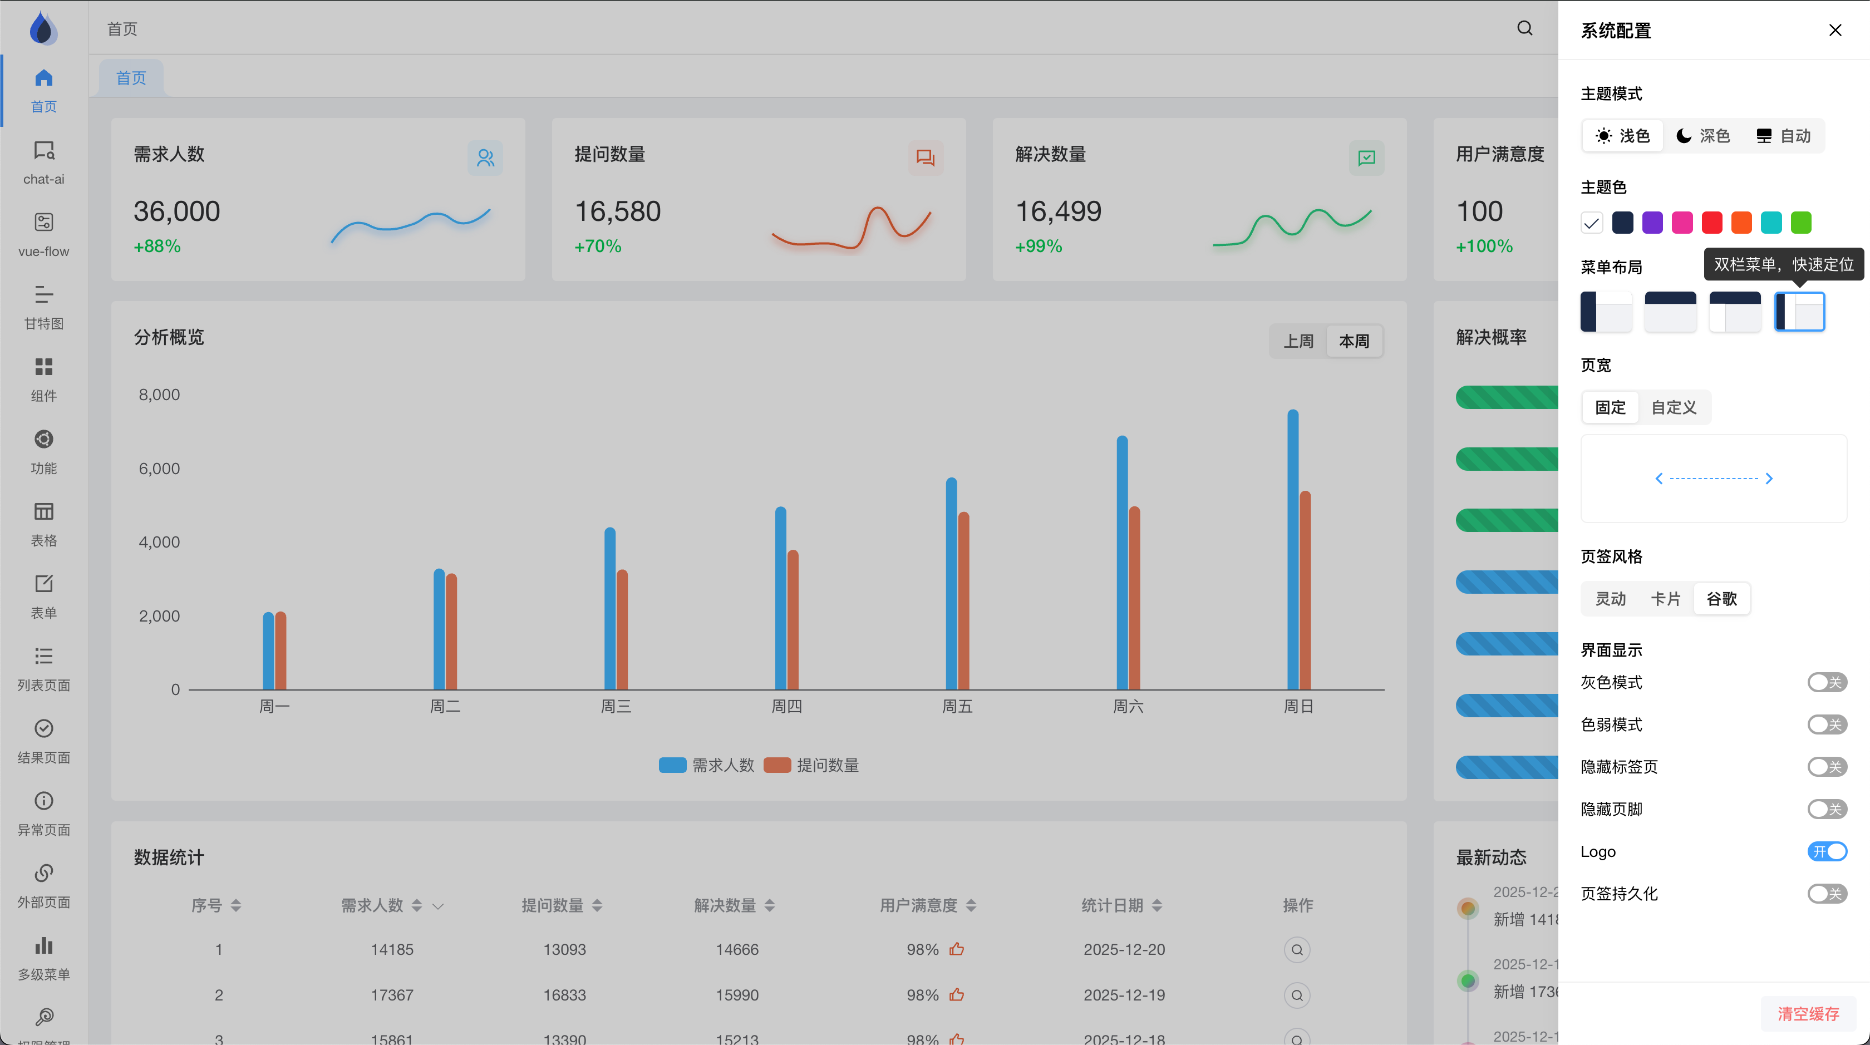Open the 组件 grid icon
Screen dimensions: 1870x1045
[x=43, y=367]
